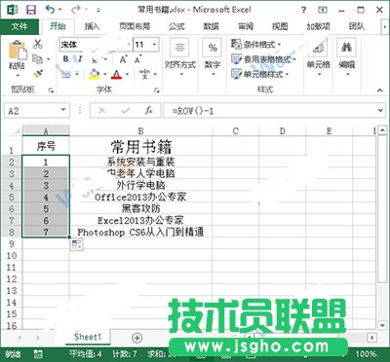Switch to the 插入 Insert tab
390x362 pixels.
tap(92, 26)
